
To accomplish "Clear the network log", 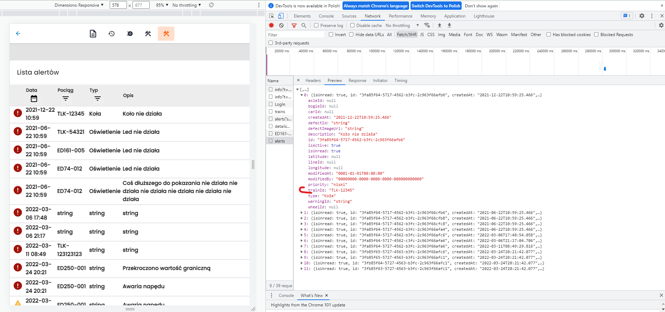I will coord(281,25).
